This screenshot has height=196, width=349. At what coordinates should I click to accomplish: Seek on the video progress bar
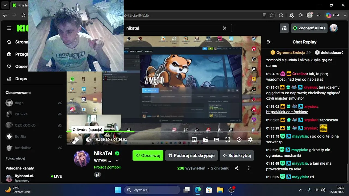tap(164, 132)
